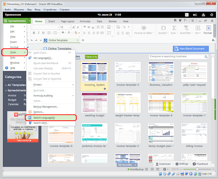Open the Formulas ribbon tab

pos(85,21)
